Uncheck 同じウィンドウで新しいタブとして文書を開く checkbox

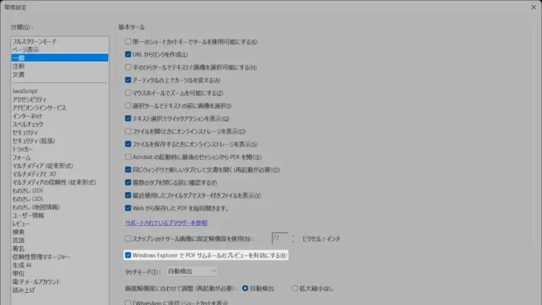128,169
